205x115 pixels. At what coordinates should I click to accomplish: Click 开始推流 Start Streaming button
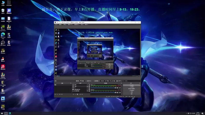point(132,85)
